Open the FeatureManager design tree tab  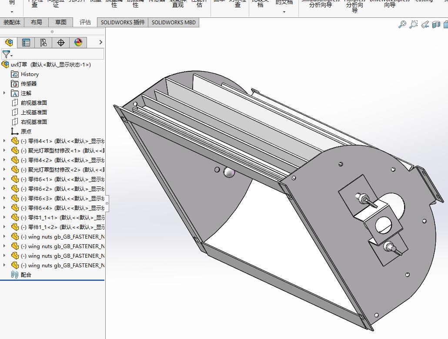(9, 43)
